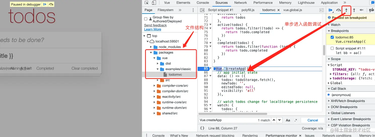Switch to the Console panel

[203, 3]
